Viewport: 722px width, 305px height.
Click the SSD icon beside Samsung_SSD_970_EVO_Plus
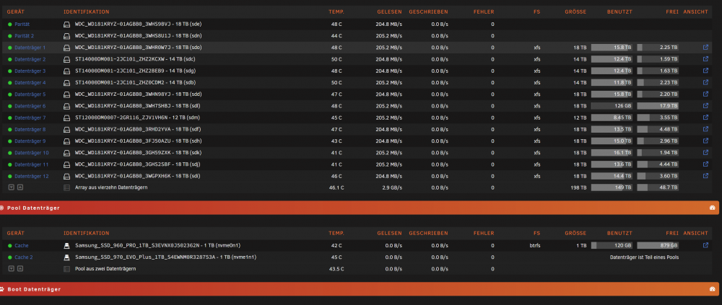pos(66,257)
